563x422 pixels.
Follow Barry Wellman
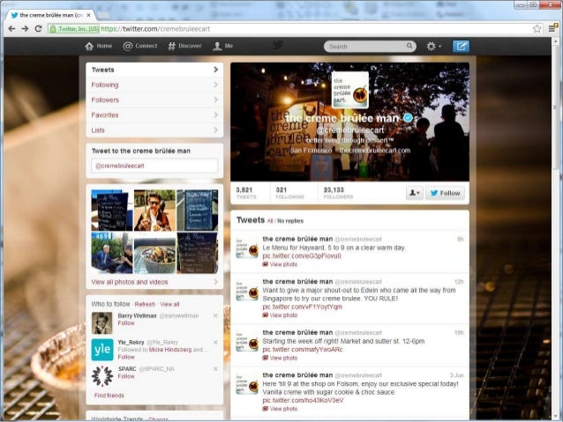pos(126,323)
